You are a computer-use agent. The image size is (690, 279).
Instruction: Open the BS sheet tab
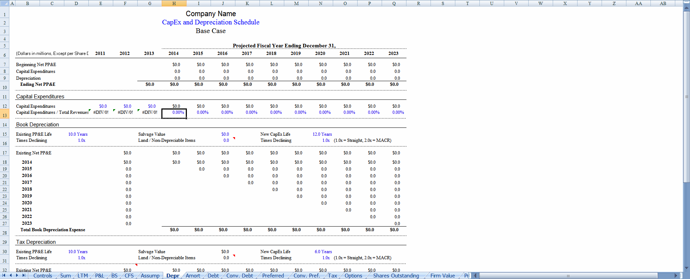click(x=114, y=276)
